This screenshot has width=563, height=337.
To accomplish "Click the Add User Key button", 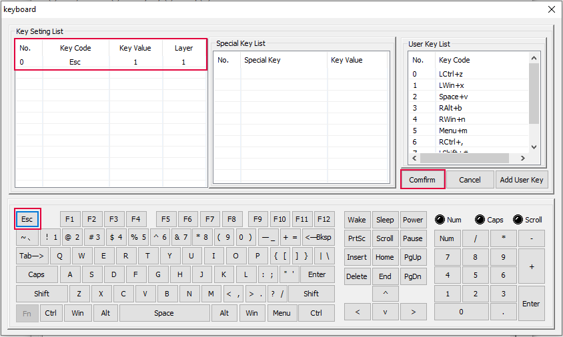I will (521, 180).
